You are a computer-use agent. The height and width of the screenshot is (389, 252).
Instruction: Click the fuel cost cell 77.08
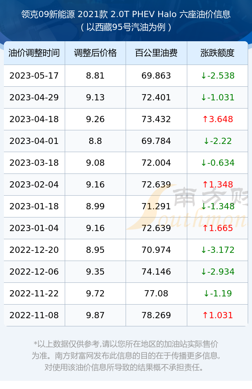156,293
